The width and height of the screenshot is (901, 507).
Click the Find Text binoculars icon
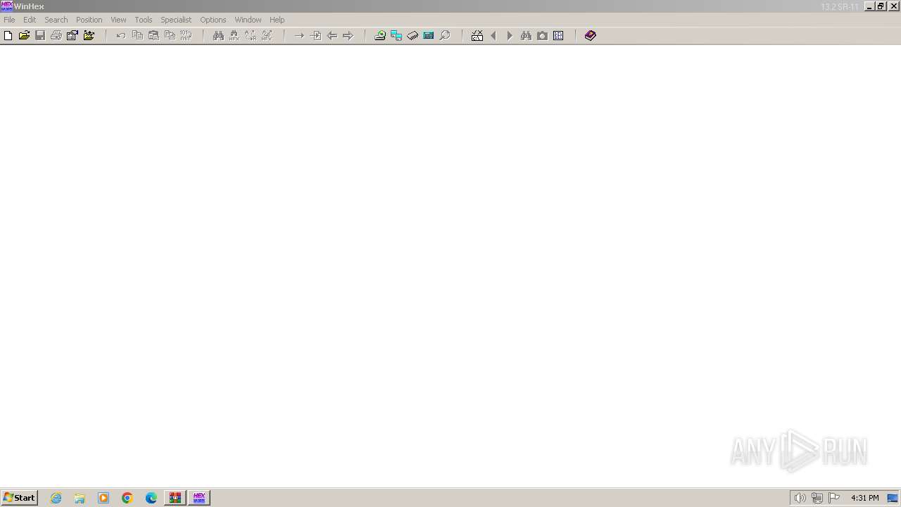pyautogui.click(x=218, y=35)
